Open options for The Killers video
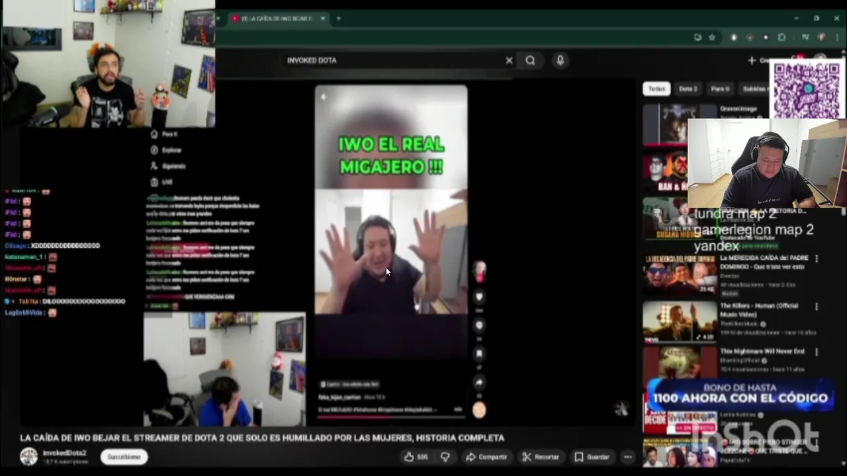The height and width of the screenshot is (476, 847). coord(817,307)
